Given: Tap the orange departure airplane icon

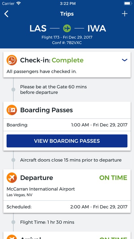Looking at the screenshot, I should (12, 177).
